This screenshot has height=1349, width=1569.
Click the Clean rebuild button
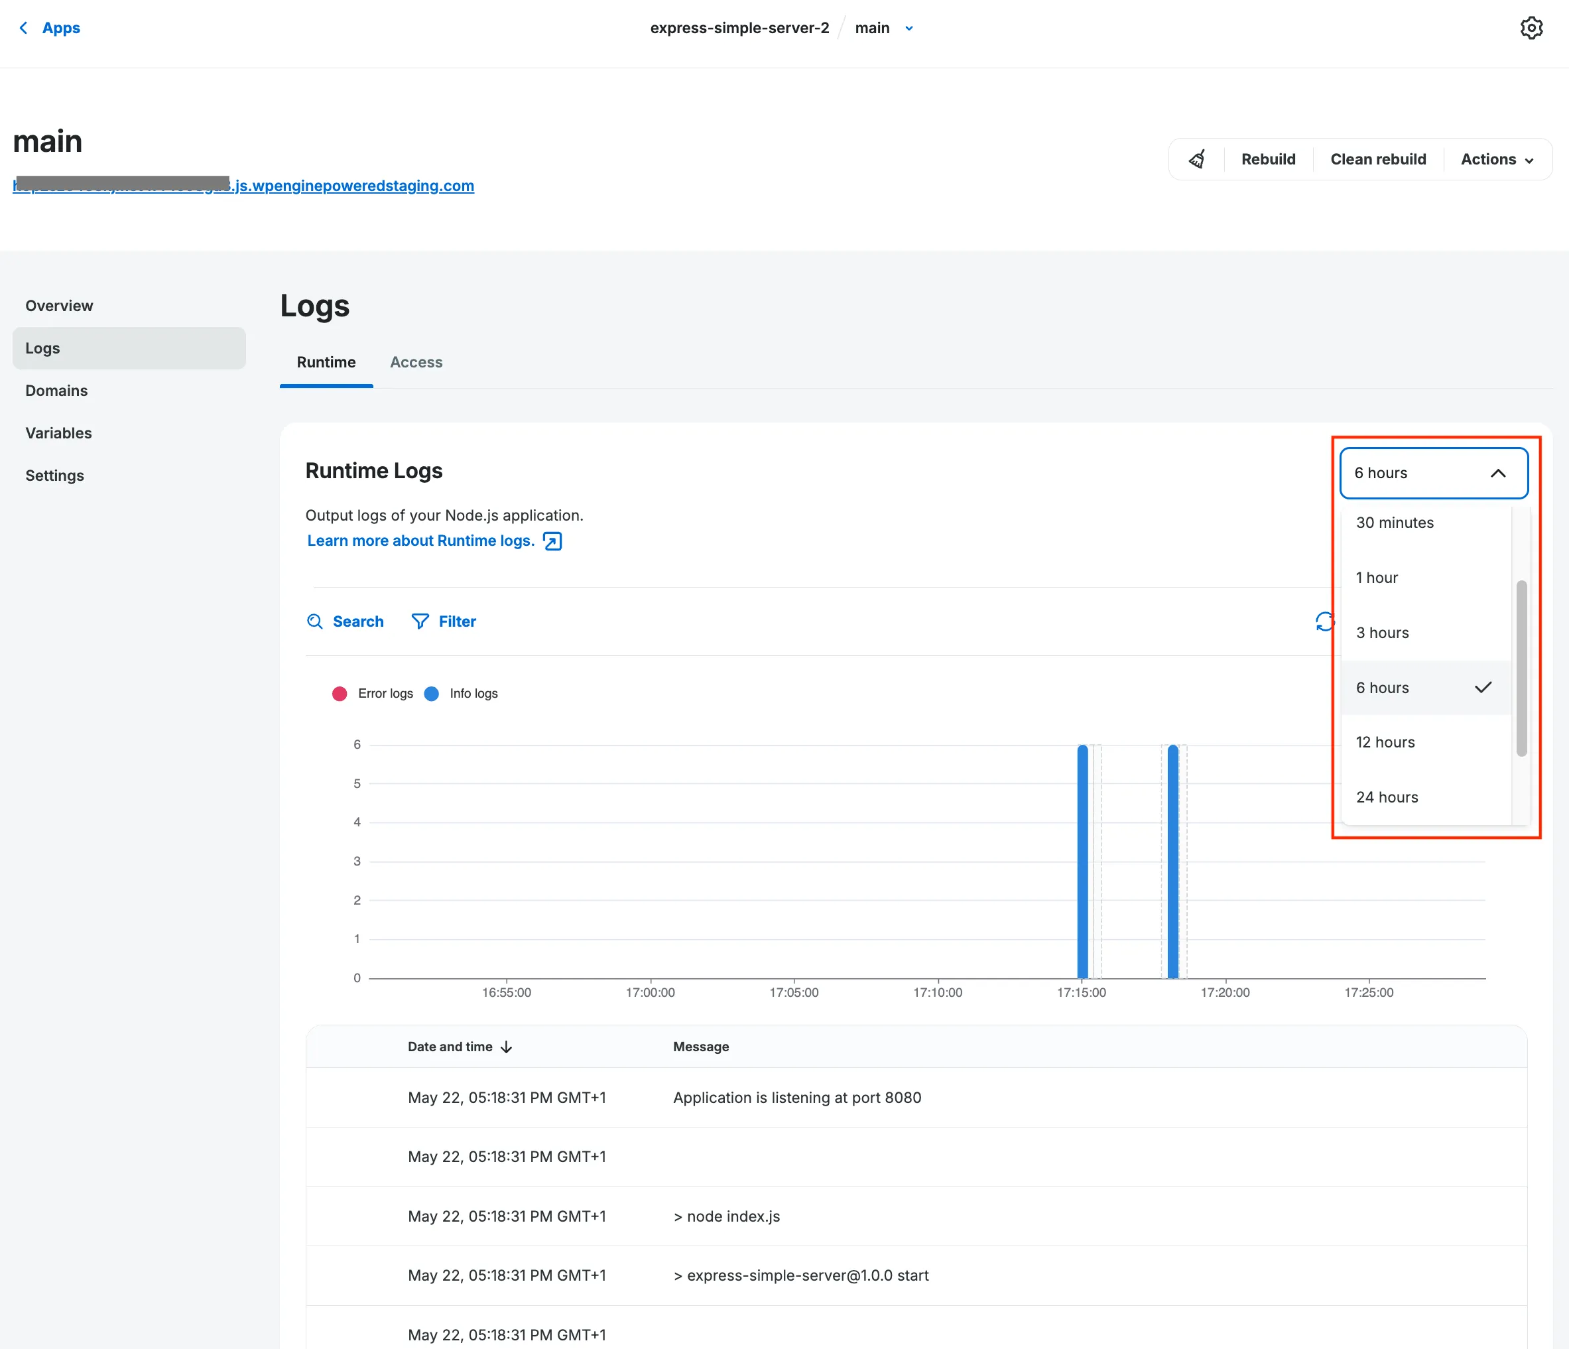coord(1378,159)
